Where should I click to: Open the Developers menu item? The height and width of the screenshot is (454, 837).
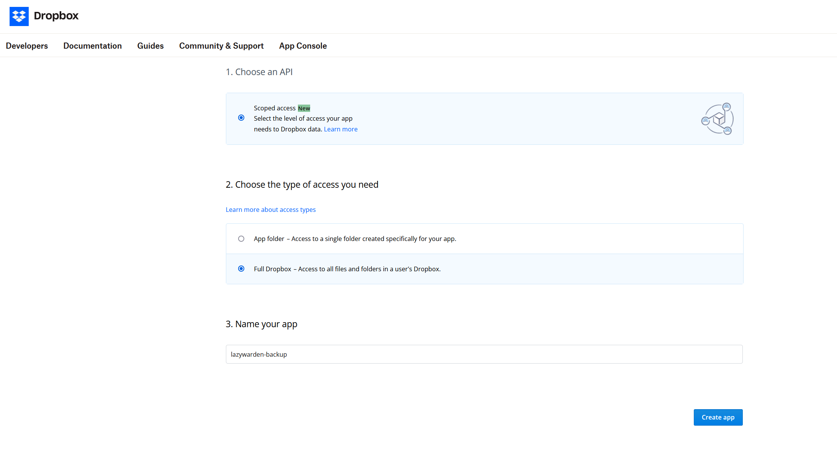[27, 46]
